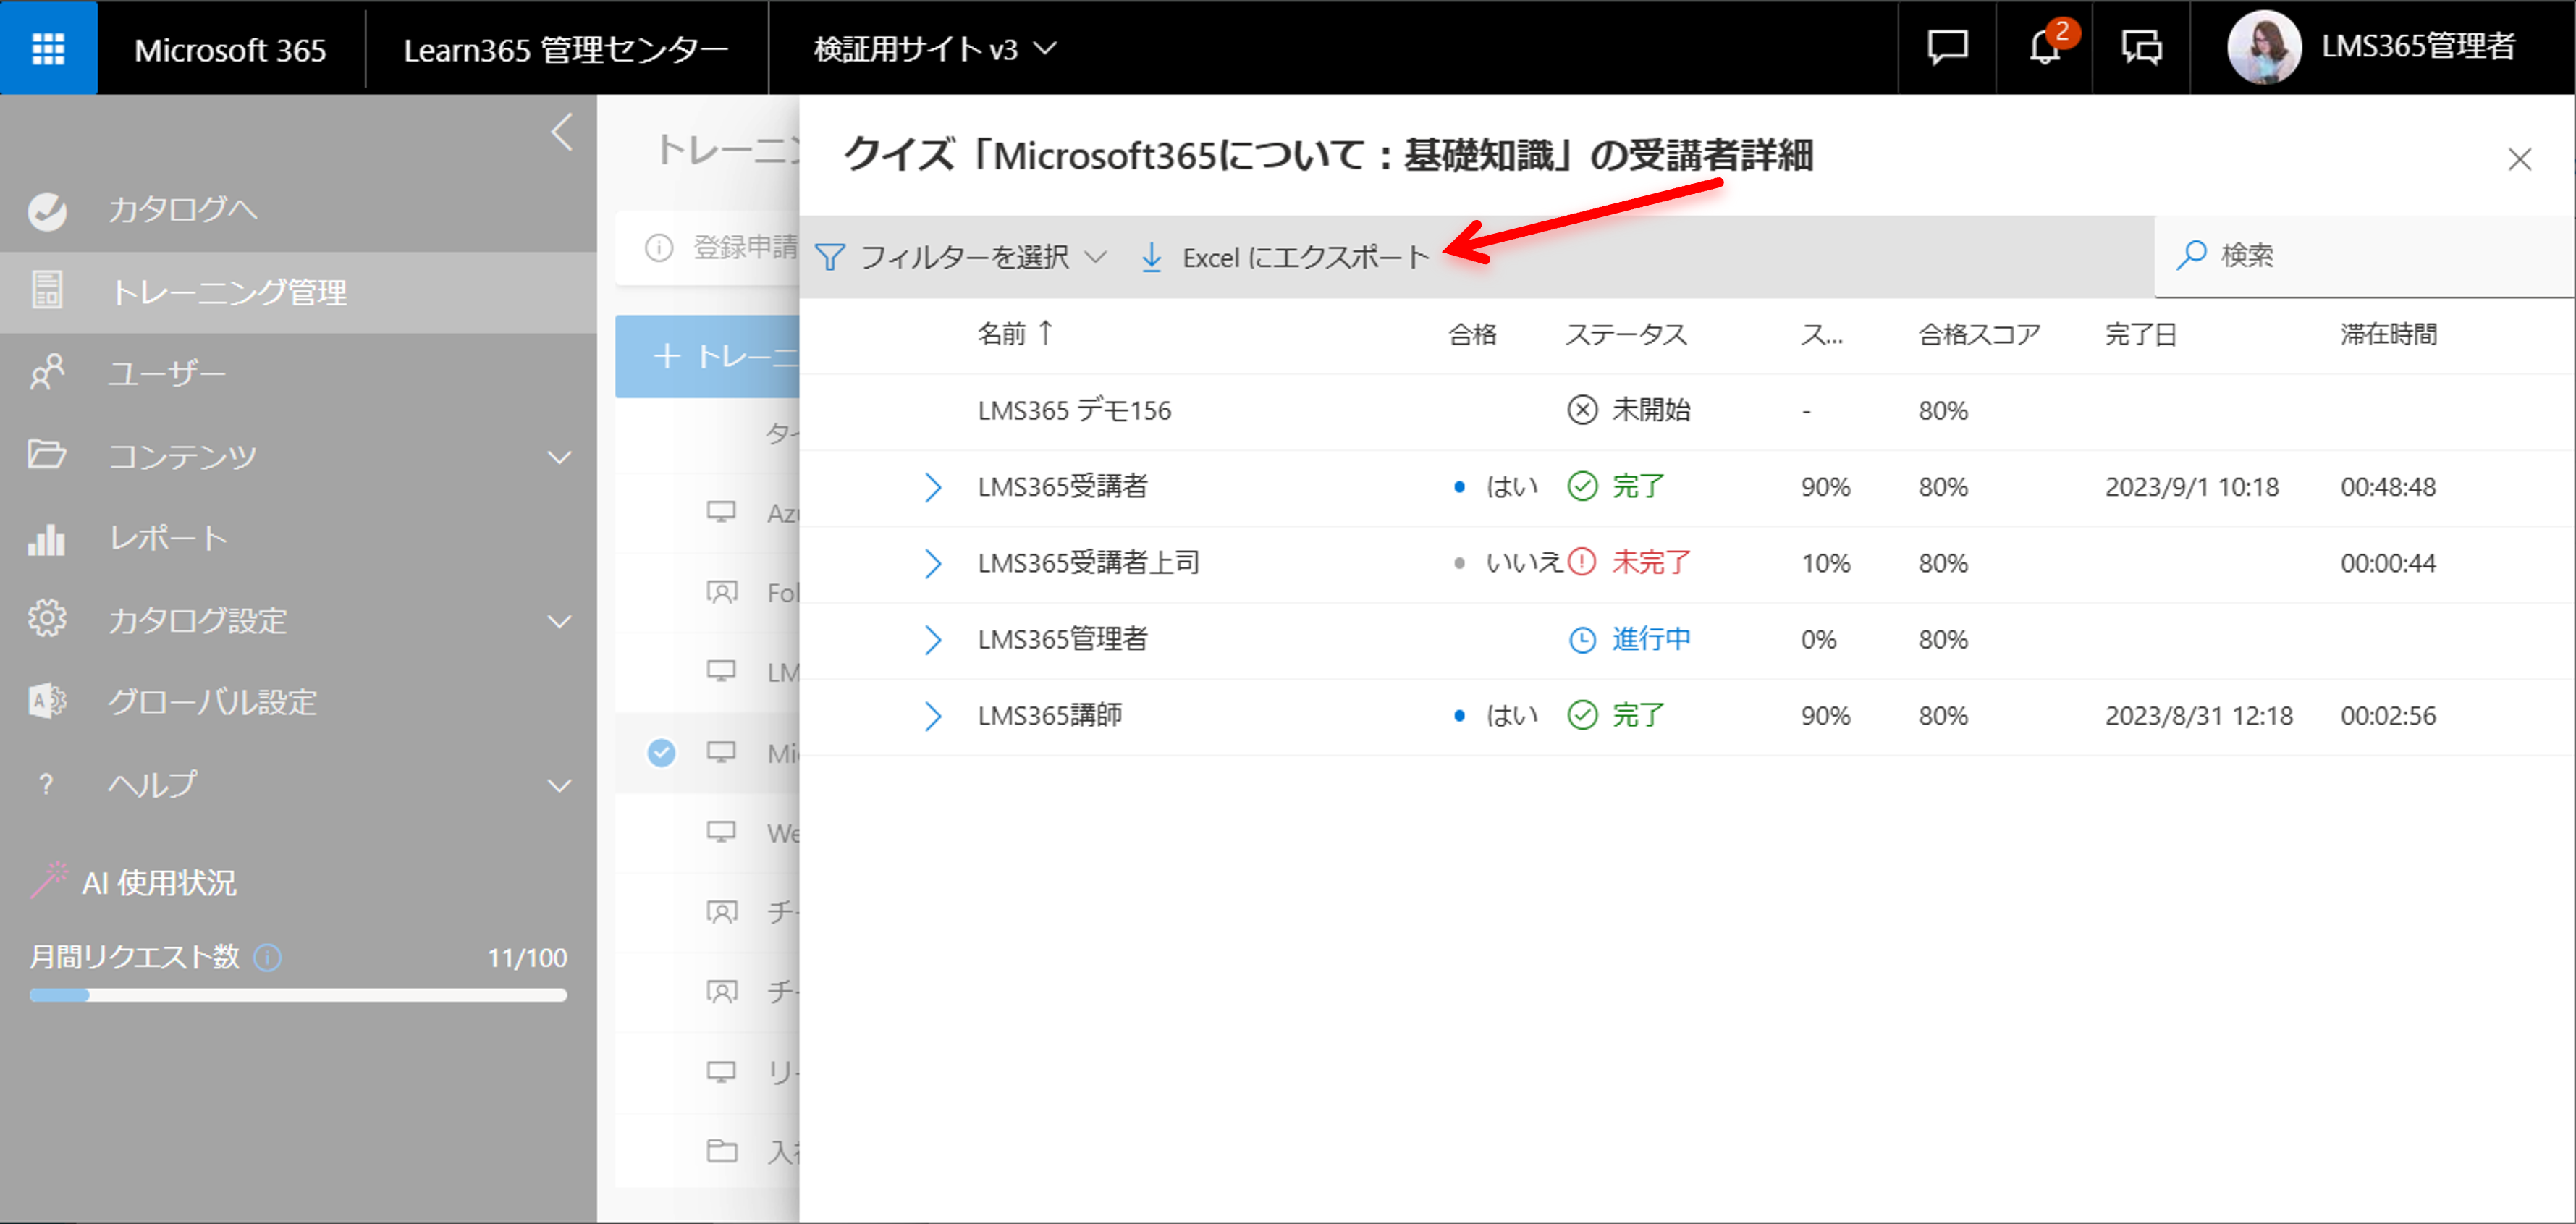Expand the カタログ設定 chevron

[560, 621]
